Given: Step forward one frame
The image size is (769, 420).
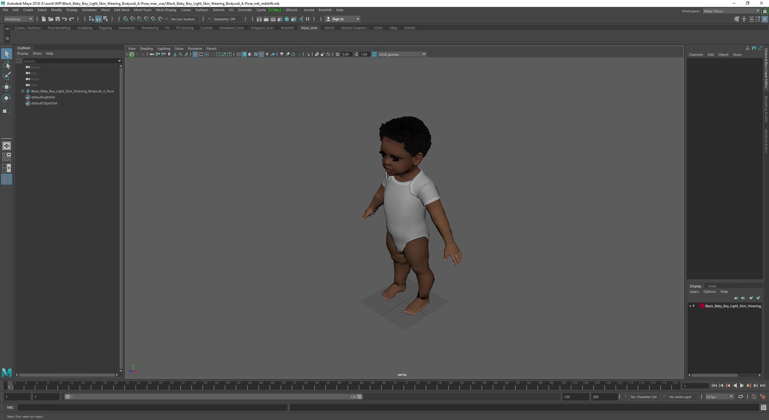Looking at the screenshot, I should 755,386.
